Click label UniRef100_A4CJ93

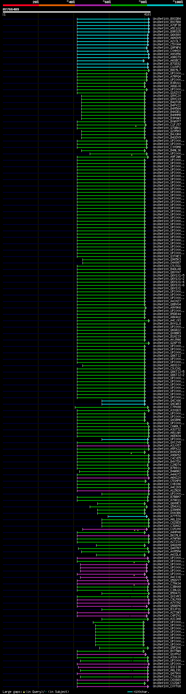[167, 321]
